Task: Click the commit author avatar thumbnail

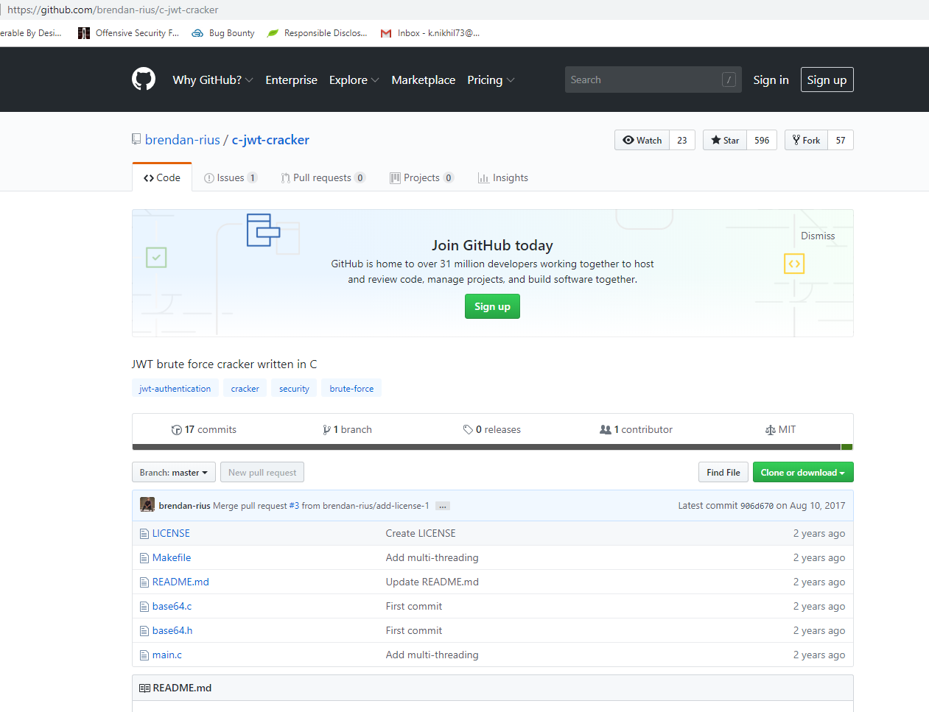Action: pyautogui.click(x=147, y=505)
